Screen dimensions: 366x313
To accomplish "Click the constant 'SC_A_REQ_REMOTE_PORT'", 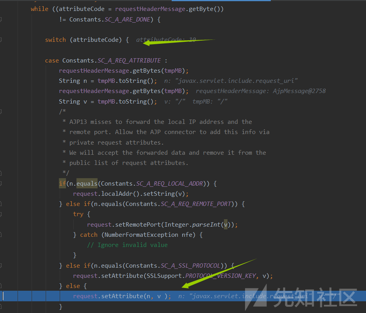I will 196,204.
